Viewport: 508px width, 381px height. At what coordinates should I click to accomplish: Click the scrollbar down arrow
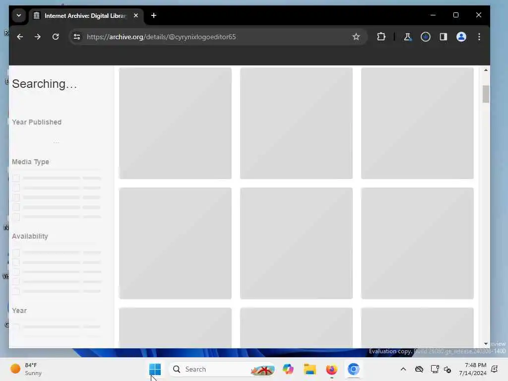pos(486,344)
